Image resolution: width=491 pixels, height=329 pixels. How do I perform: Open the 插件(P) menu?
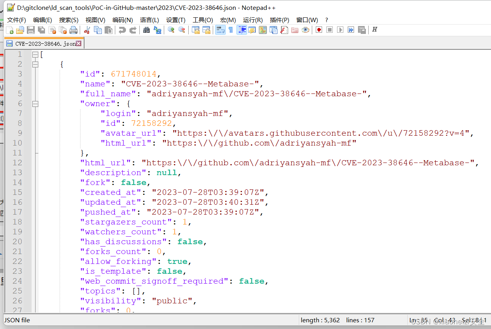click(279, 20)
